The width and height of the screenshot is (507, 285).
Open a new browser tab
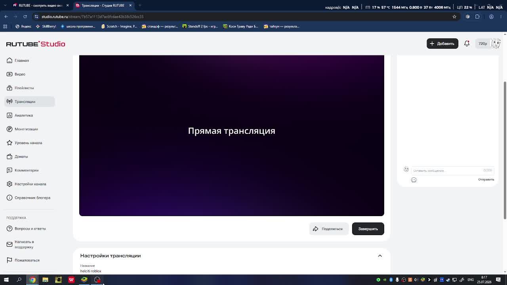click(x=140, y=5)
